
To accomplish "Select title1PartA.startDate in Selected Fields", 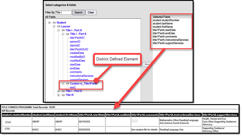I will (x=164, y=30).
